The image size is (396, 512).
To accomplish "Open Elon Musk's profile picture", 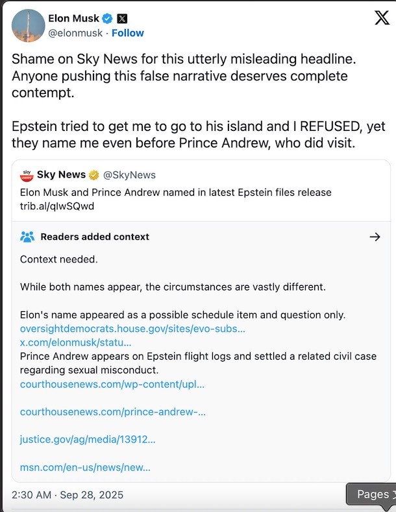I will (28, 26).
